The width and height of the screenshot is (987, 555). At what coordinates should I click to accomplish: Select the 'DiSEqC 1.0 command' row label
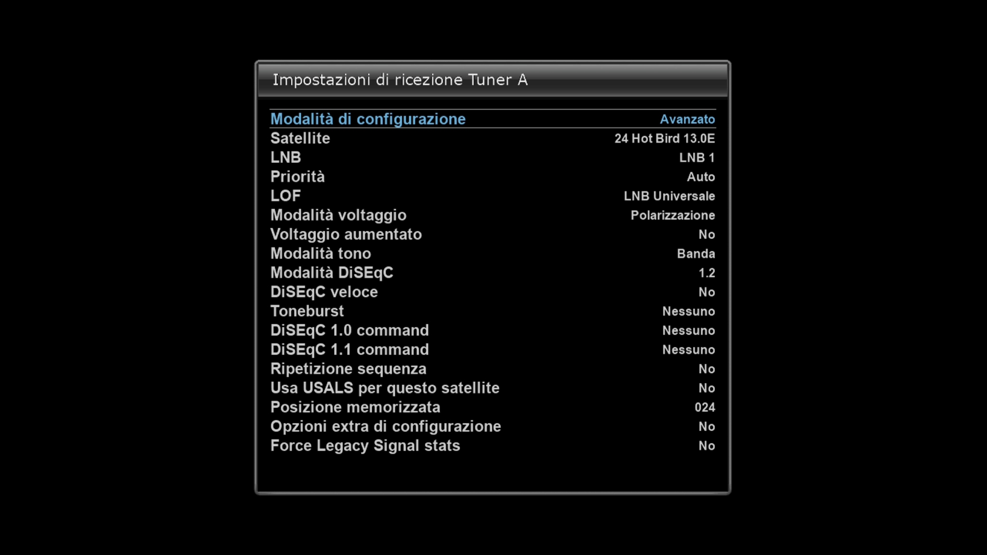[x=350, y=330]
